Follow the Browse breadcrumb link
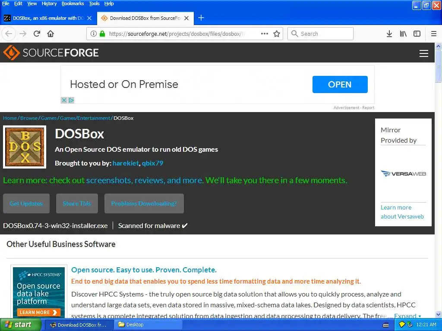Screen dimensions: 442x331 [29, 118]
